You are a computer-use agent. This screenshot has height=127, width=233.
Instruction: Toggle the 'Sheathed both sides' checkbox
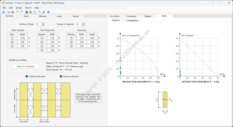[27, 76]
